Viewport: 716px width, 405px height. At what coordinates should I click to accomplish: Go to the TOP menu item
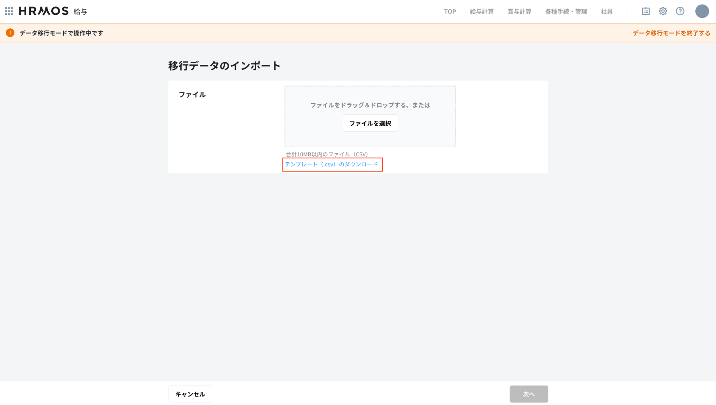pos(450,11)
